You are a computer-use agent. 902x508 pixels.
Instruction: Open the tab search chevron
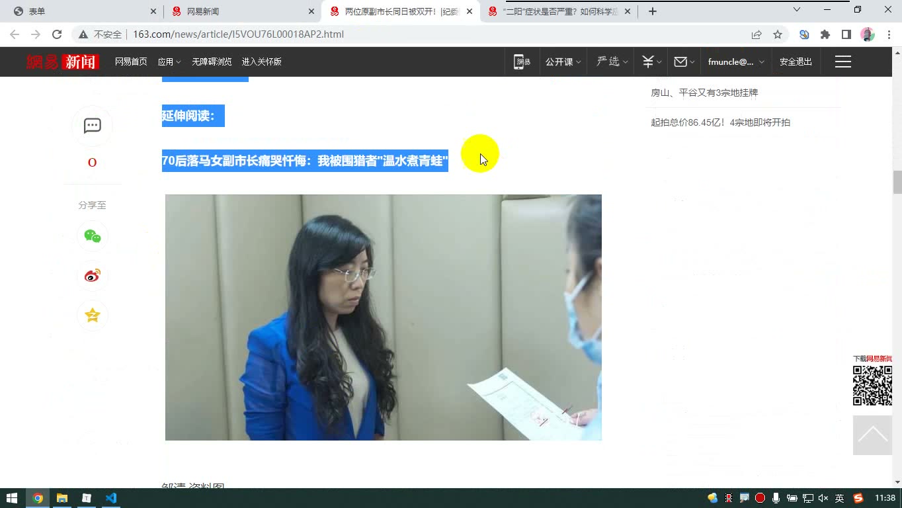tap(797, 10)
